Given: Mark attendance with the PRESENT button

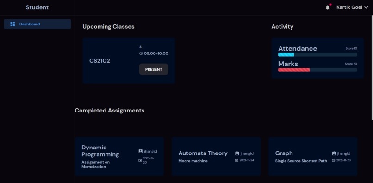Looking at the screenshot, I should [x=154, y=69].
